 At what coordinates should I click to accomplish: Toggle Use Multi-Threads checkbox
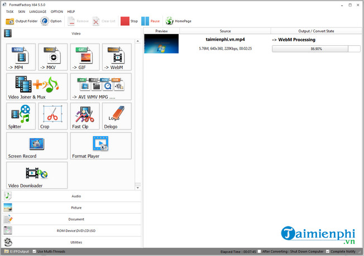(35, 252)
